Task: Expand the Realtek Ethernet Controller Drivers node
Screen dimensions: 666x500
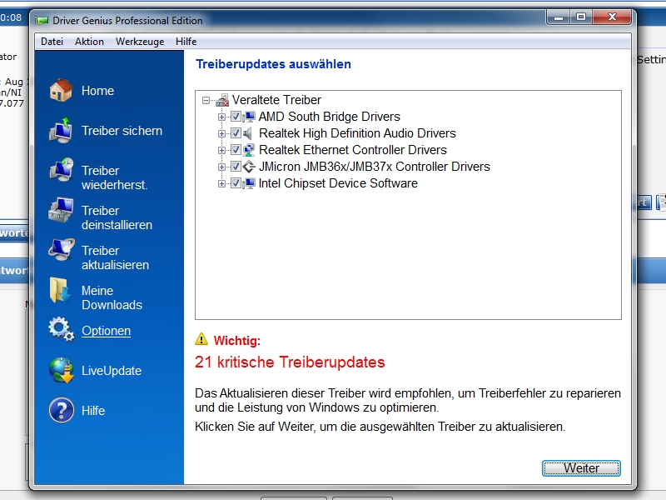Action: point(221,150)
